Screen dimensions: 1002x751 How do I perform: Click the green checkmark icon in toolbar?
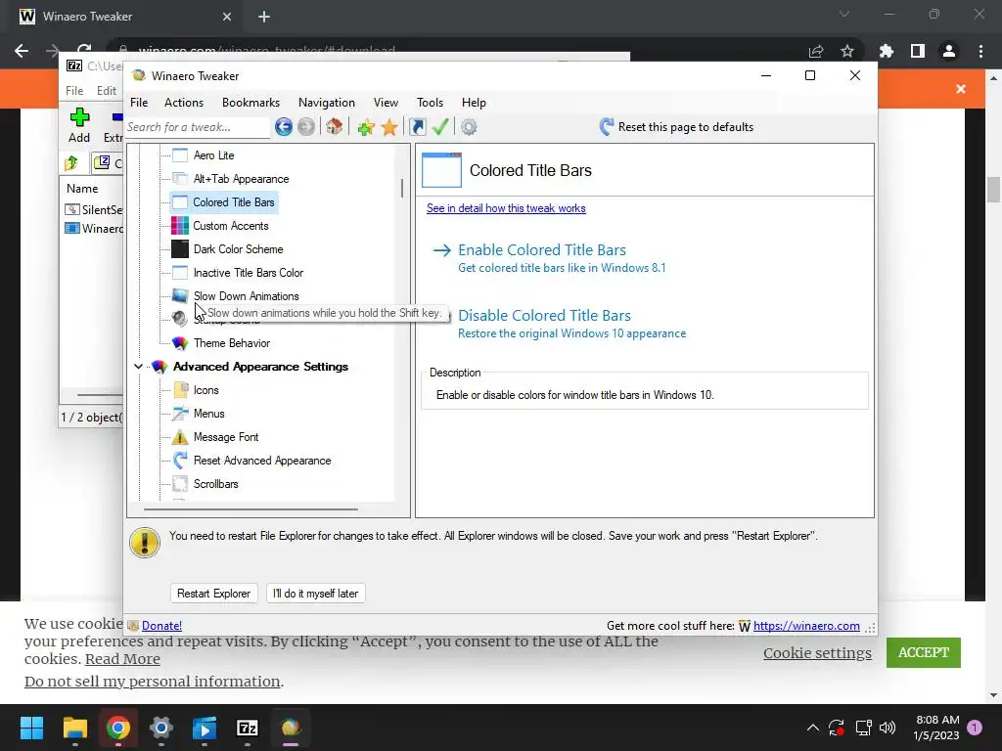[439, 127]
